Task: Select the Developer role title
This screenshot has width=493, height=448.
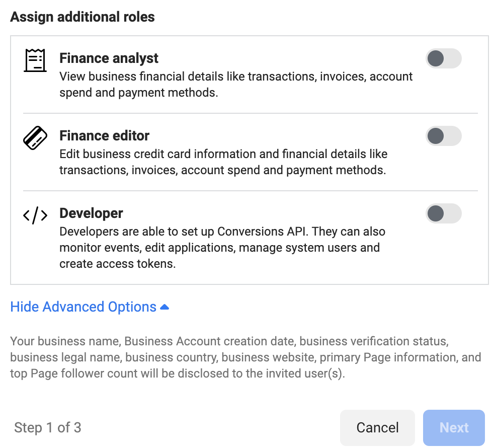Action: pos(91,213)
